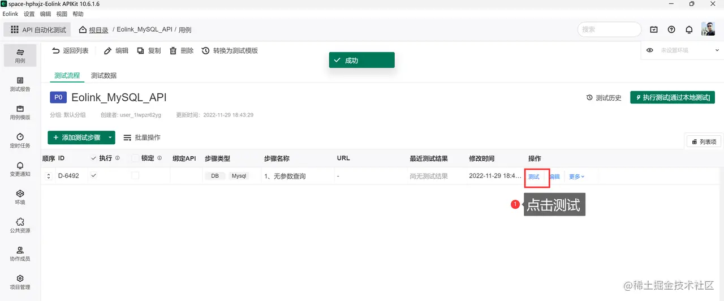Screen dimensions: 724x301
Task: Open 变更通知 in the sidebar
Action: tap(20, 169)
